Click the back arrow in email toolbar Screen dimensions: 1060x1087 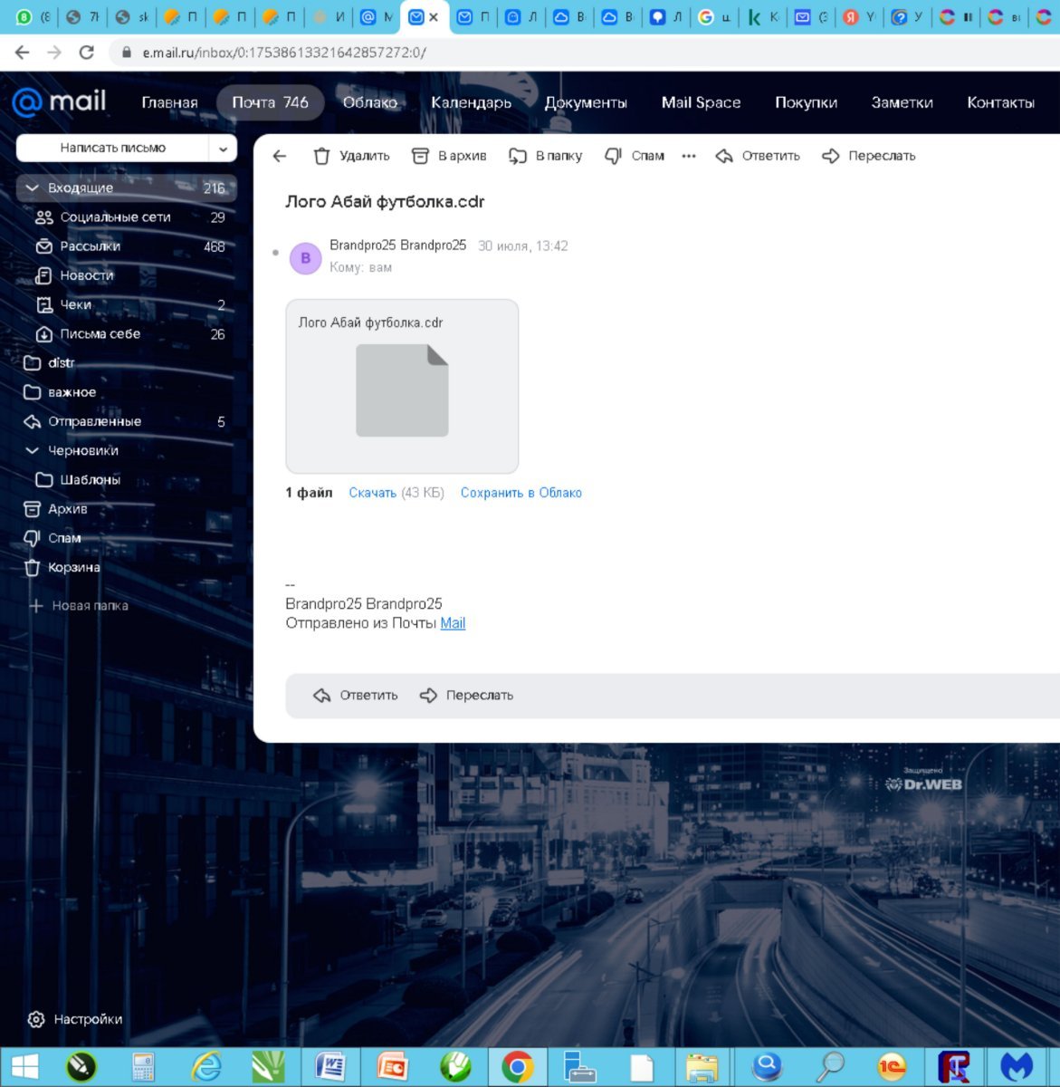click(280, 156)
